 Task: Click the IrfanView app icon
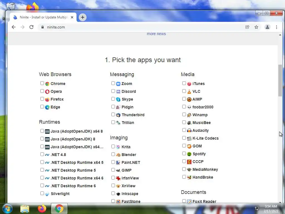pos(118,178)
